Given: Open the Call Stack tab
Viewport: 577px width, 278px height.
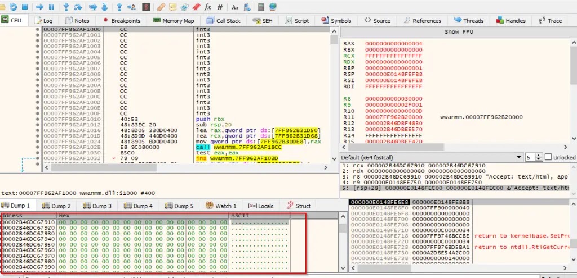Looking at the screenshot, I should 223,21.
